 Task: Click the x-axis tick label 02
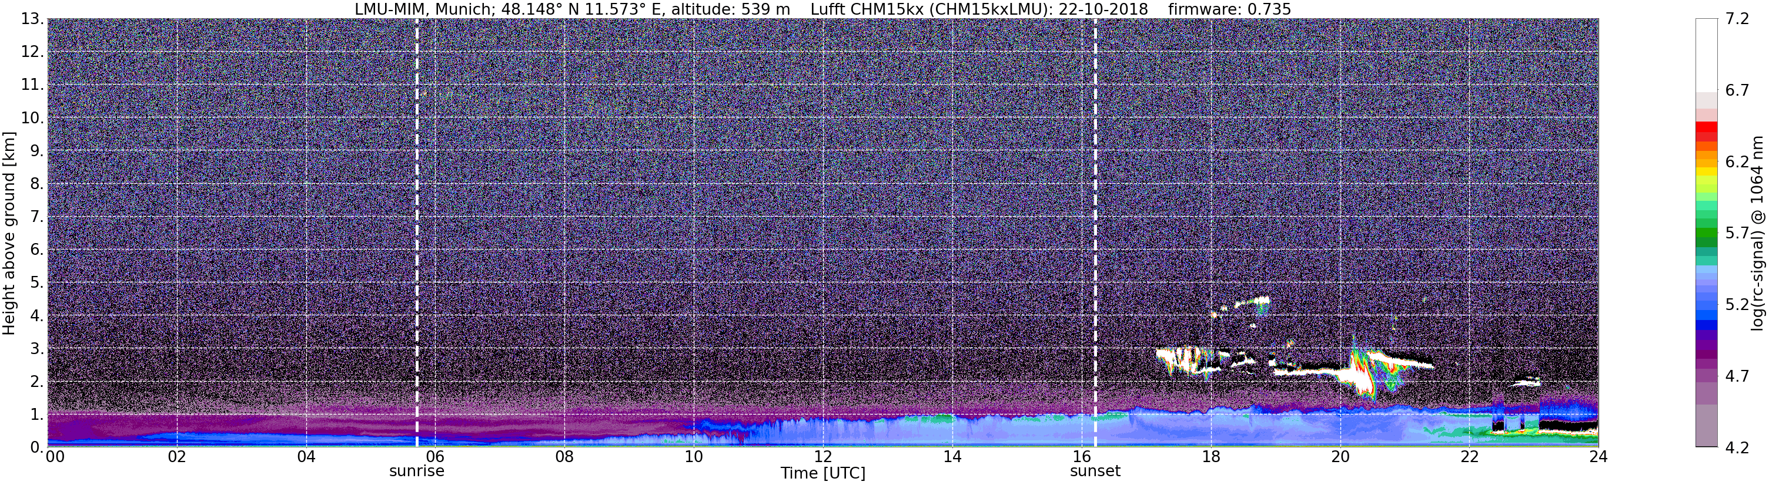(177, 457)
